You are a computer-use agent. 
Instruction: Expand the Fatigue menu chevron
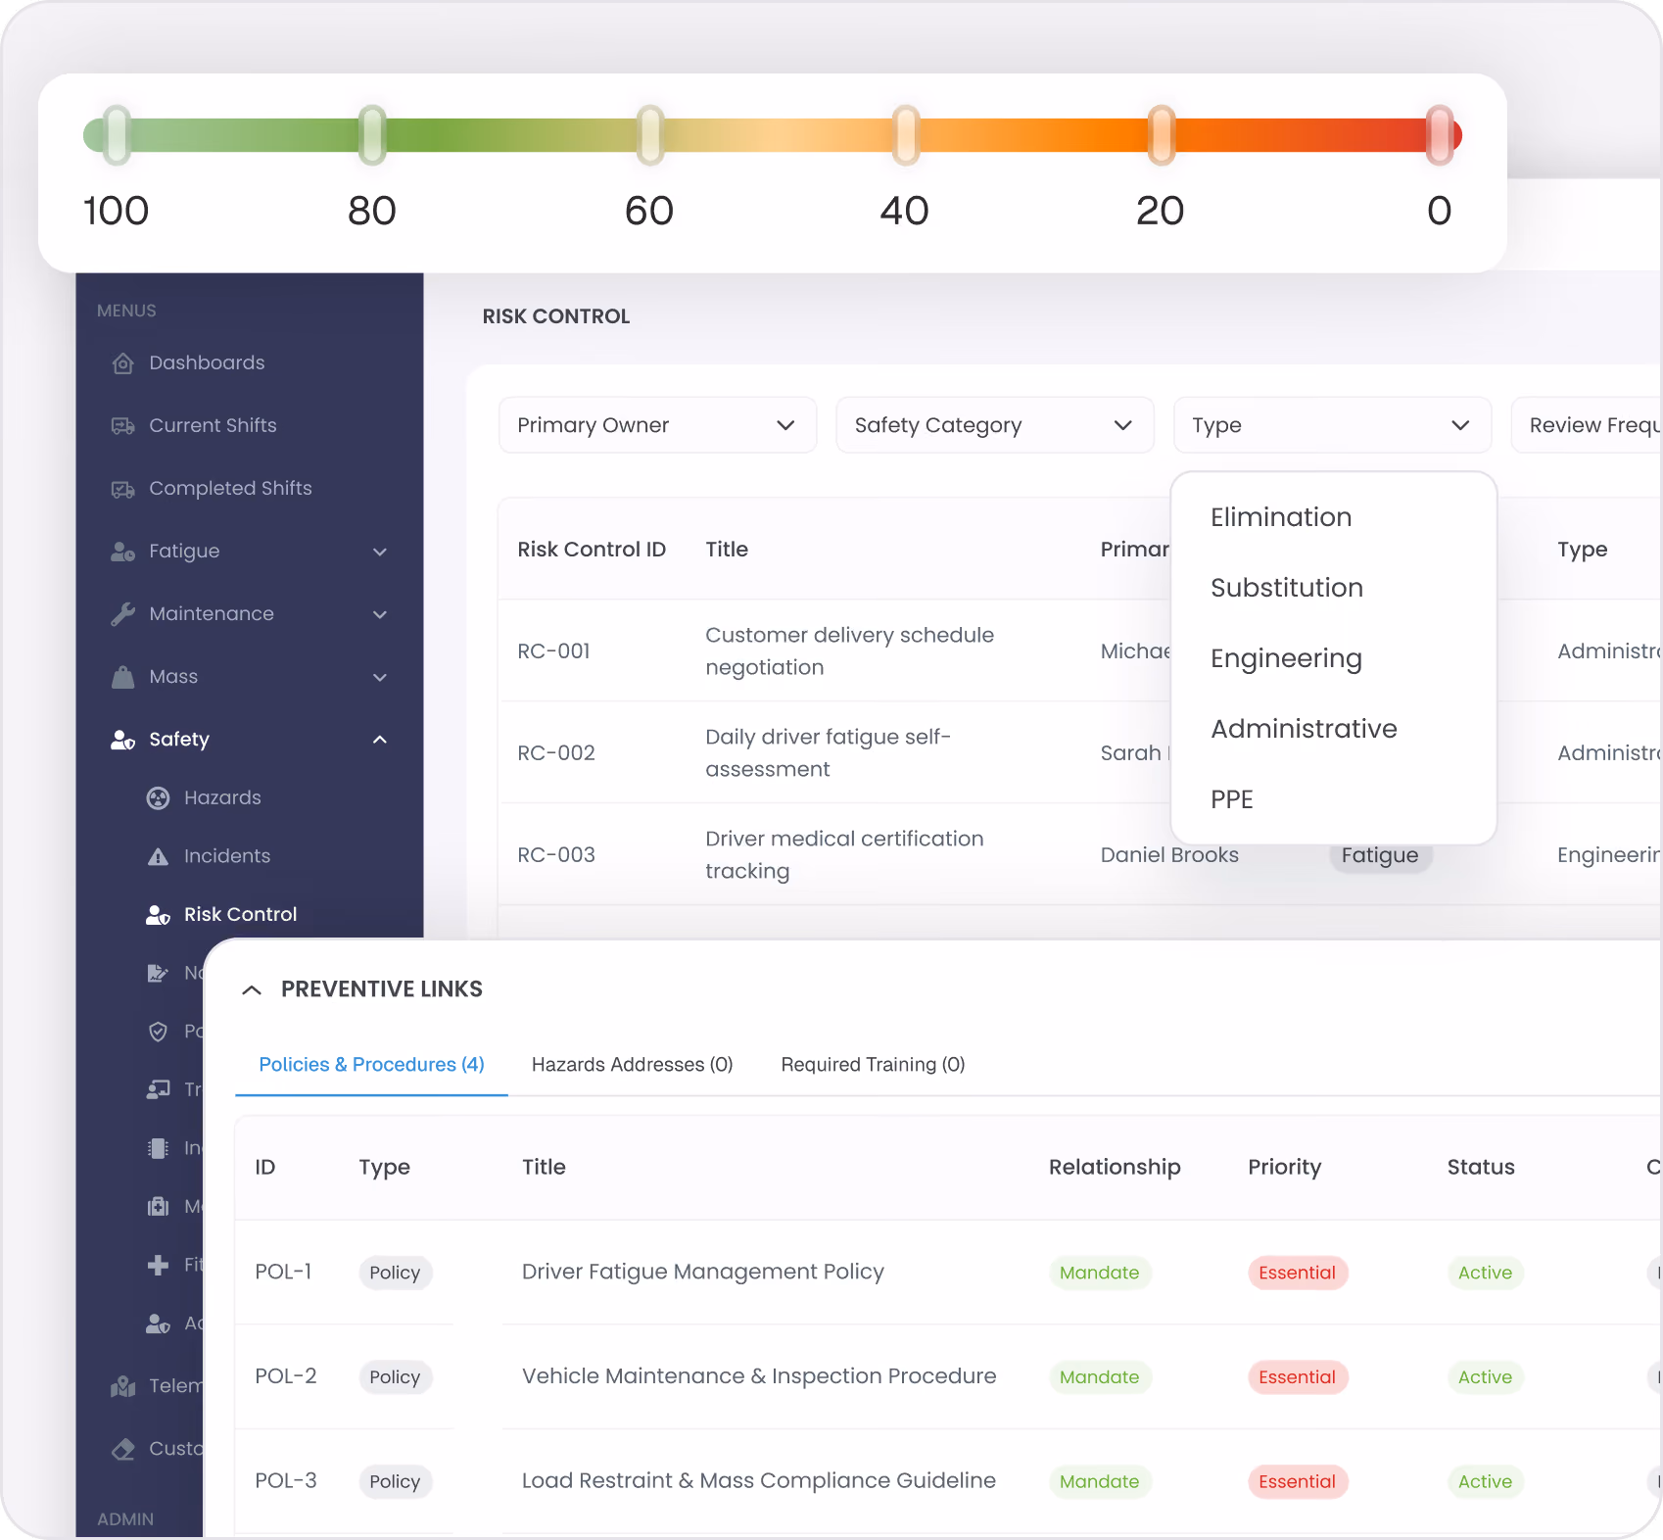pos(380,552)
